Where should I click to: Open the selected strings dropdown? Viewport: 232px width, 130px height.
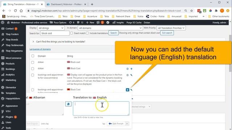click(141, 107)
